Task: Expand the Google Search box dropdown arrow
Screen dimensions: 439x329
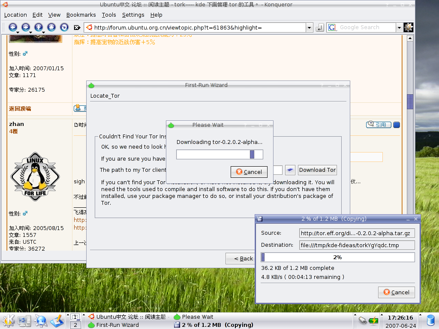Action: (x=400, y=27)
